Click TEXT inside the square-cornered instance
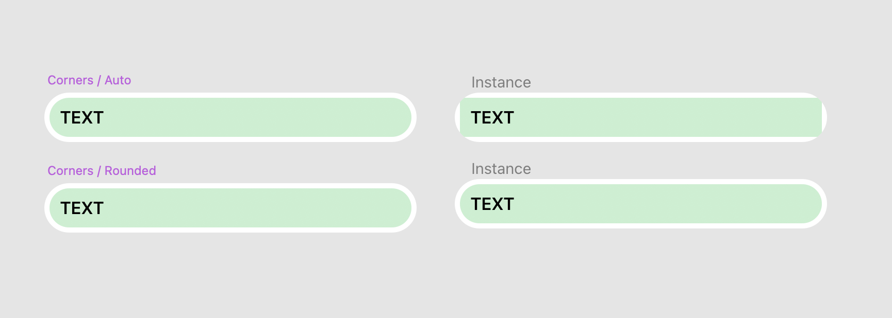This screenshot has width=892, height=318. pos(492,117)
